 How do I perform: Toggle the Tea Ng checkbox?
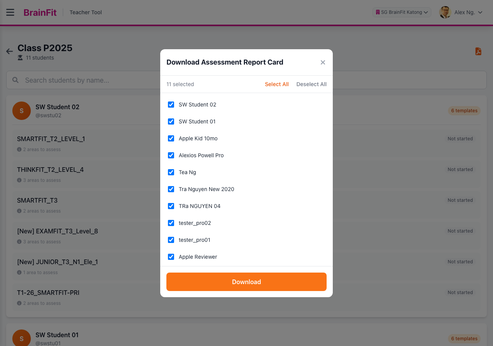point(171,172)
